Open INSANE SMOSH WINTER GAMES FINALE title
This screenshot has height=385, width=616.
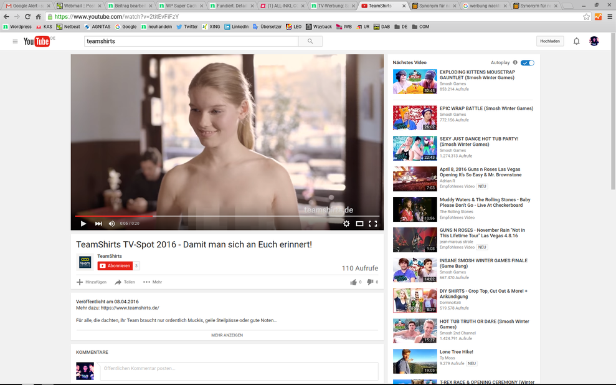click(483, 264)
